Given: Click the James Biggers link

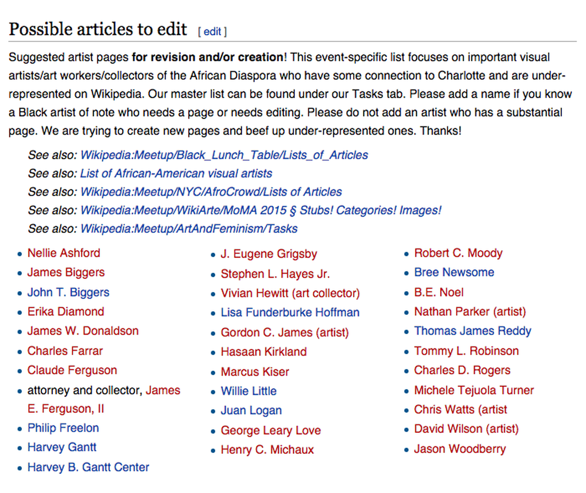Looking at the screenshot, I should coord(66,273).
